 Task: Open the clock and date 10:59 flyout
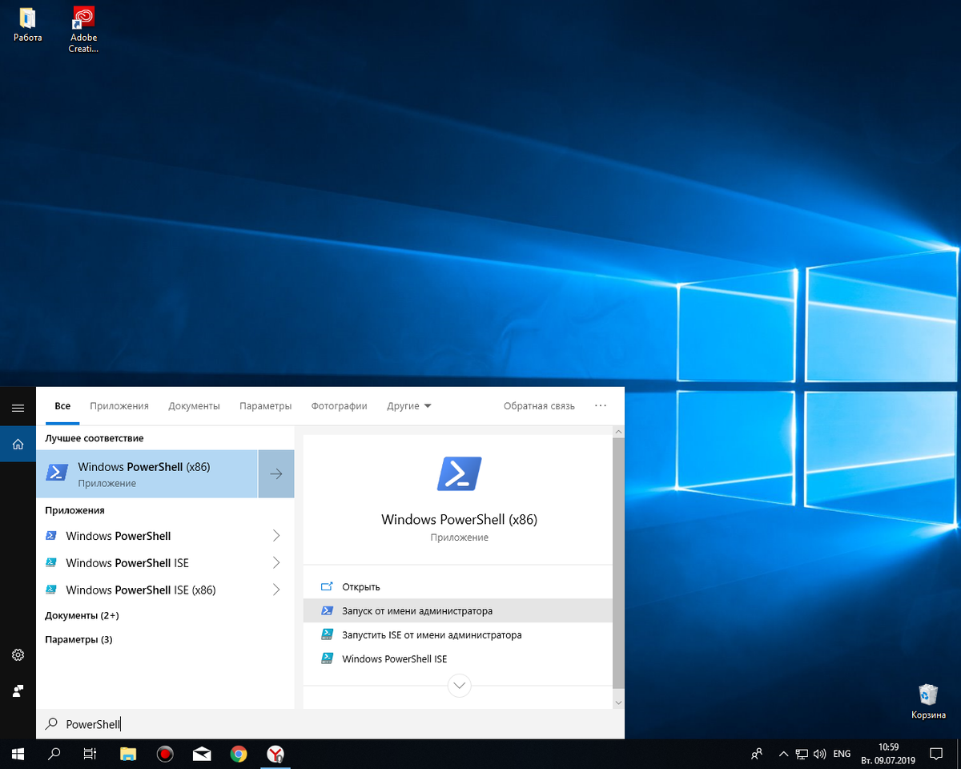[887, 754]
